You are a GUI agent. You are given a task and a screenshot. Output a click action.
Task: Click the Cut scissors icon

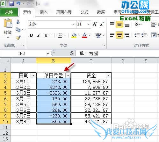pos(18,22)
